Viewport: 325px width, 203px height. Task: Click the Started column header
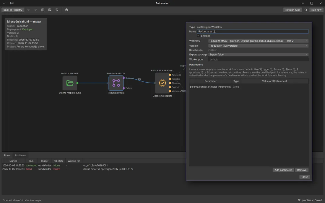coord(13,161)
